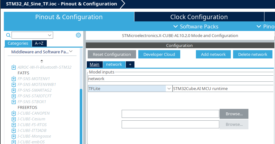Click the search magnifier icon

pyautogui.click(x=8, y=35)
